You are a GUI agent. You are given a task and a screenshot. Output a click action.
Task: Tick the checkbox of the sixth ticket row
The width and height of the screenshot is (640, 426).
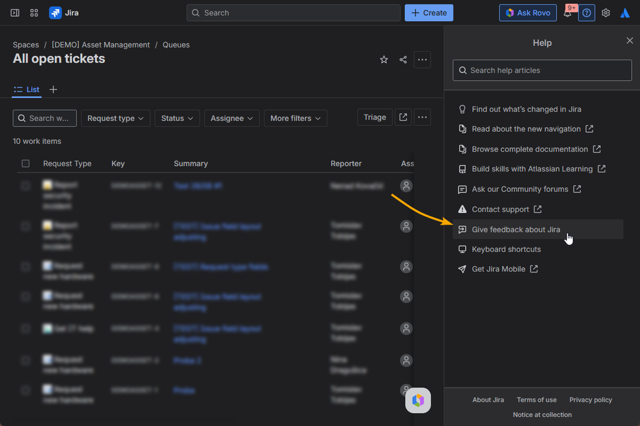tap(26, 360)
